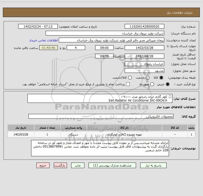Click the response deadline date 1402/03/28 field
This screenshot has width=203, height=196.
[144, 48]
